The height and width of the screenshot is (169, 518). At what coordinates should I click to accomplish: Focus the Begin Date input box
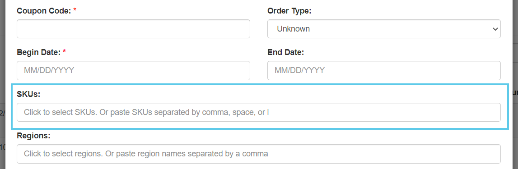133,70
